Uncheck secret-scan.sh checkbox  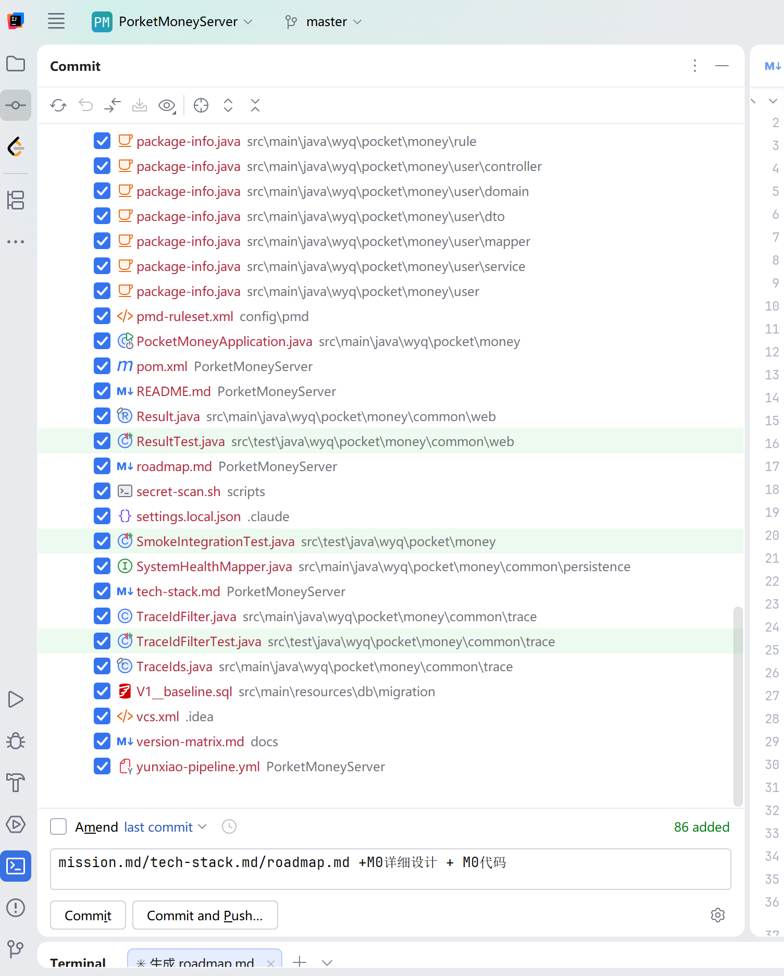(102, 491)
